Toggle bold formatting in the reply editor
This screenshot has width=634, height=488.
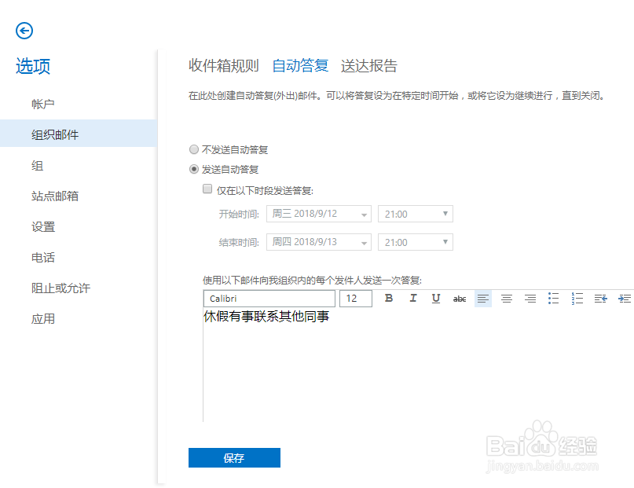coord(388,298)
